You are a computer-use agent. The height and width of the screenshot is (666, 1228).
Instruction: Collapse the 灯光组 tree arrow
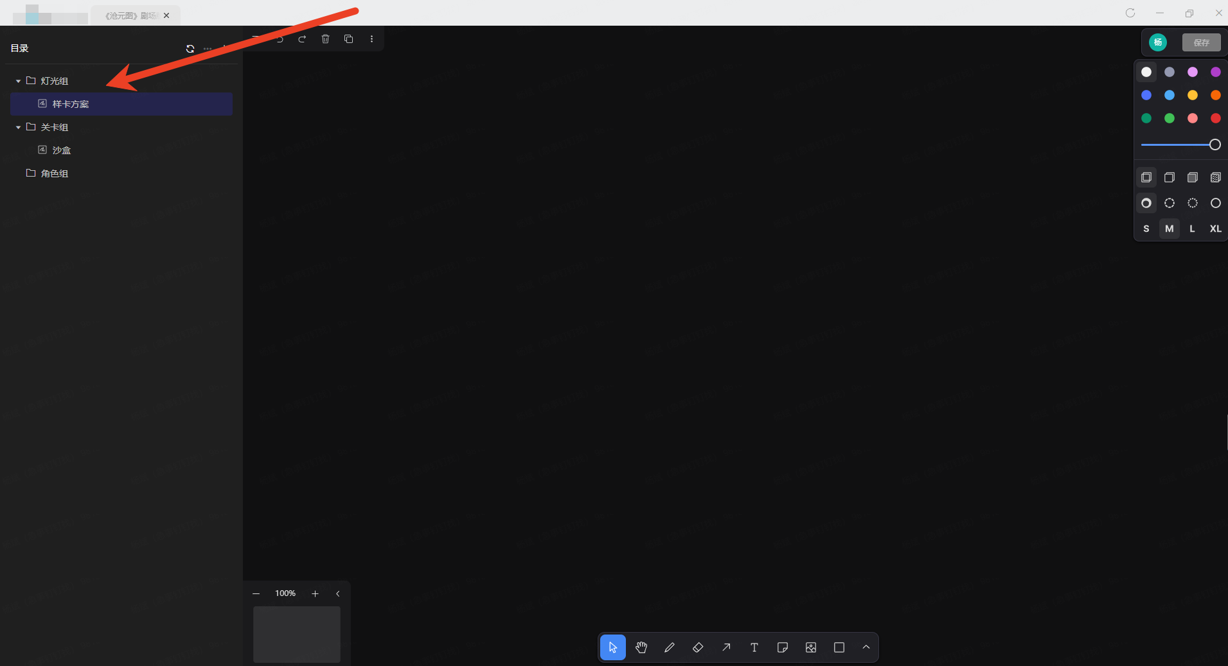pos(18,82)
